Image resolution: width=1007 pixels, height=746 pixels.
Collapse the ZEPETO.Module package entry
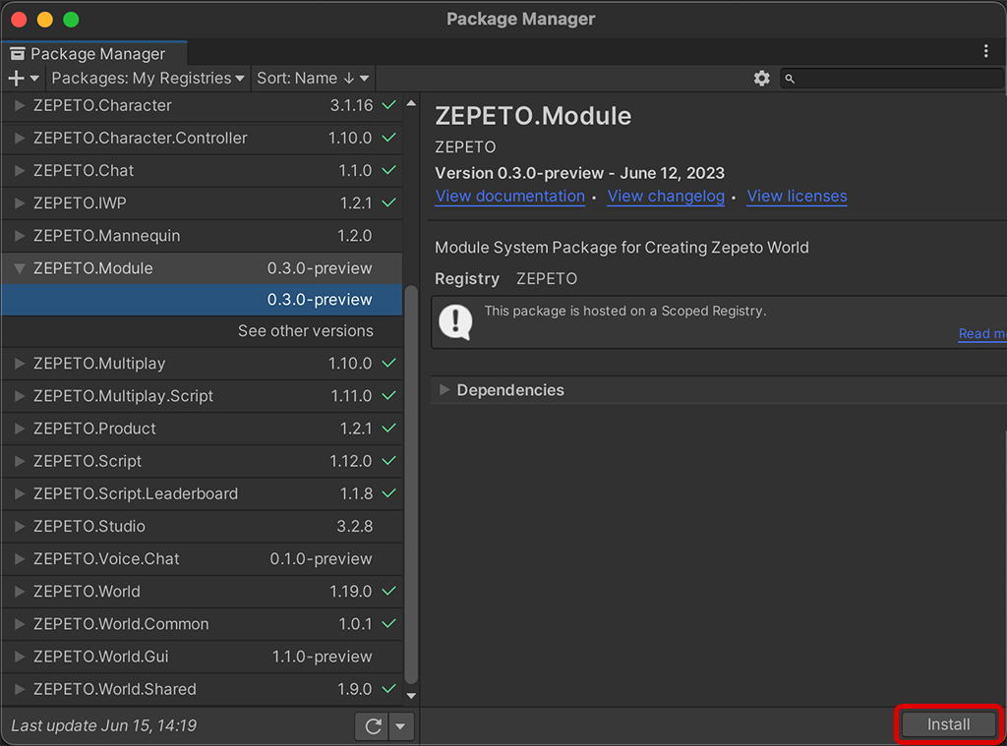(x=20, y=268)
